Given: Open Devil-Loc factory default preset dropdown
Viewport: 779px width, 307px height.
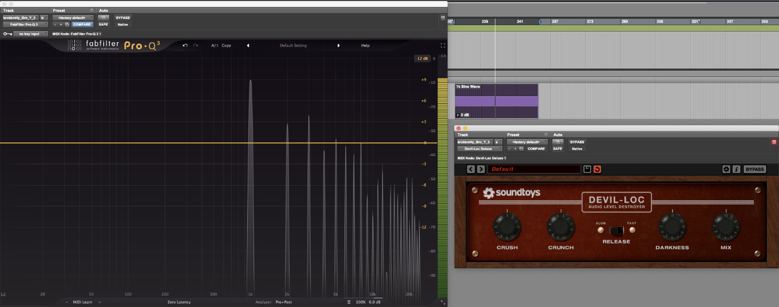Looking at the screenshot, I should click(x=527, y=142).
